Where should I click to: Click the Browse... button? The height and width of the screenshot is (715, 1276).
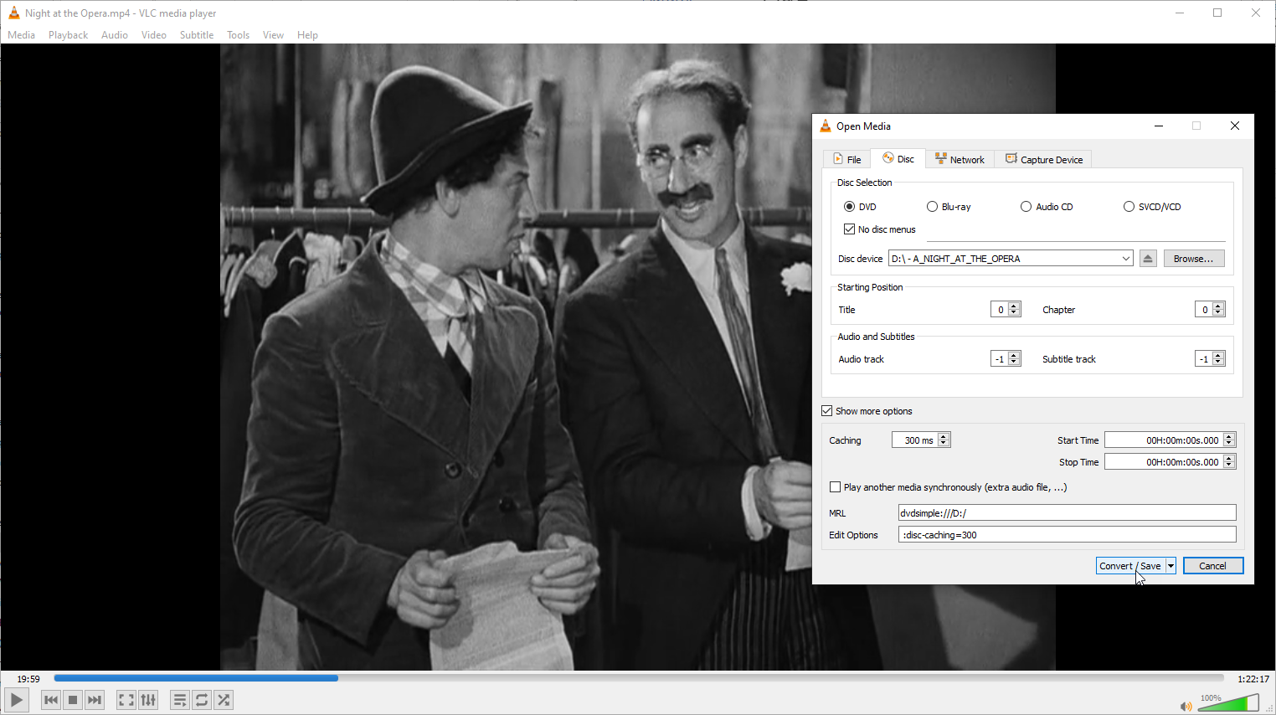(x=1194, y=259)
